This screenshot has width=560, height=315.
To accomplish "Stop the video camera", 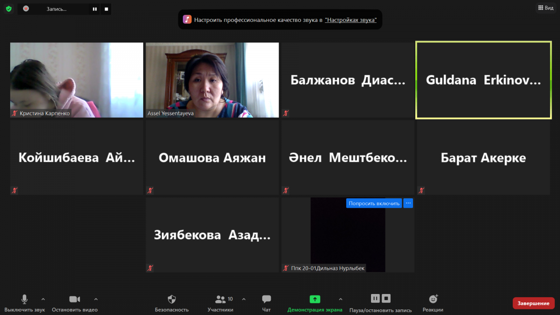I will (75, 300).
